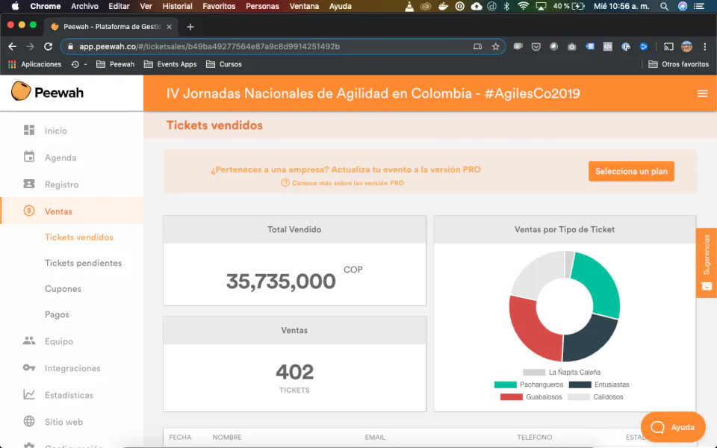Screen dimensions: 717x448
Task: Select the Registro ticket icon
Action: coord(29,184)
